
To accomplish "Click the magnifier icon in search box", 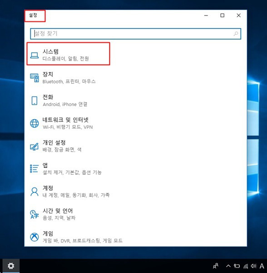I will coord(236,34).
